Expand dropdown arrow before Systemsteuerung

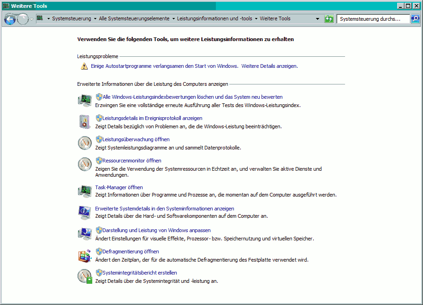tap(48, 18)
